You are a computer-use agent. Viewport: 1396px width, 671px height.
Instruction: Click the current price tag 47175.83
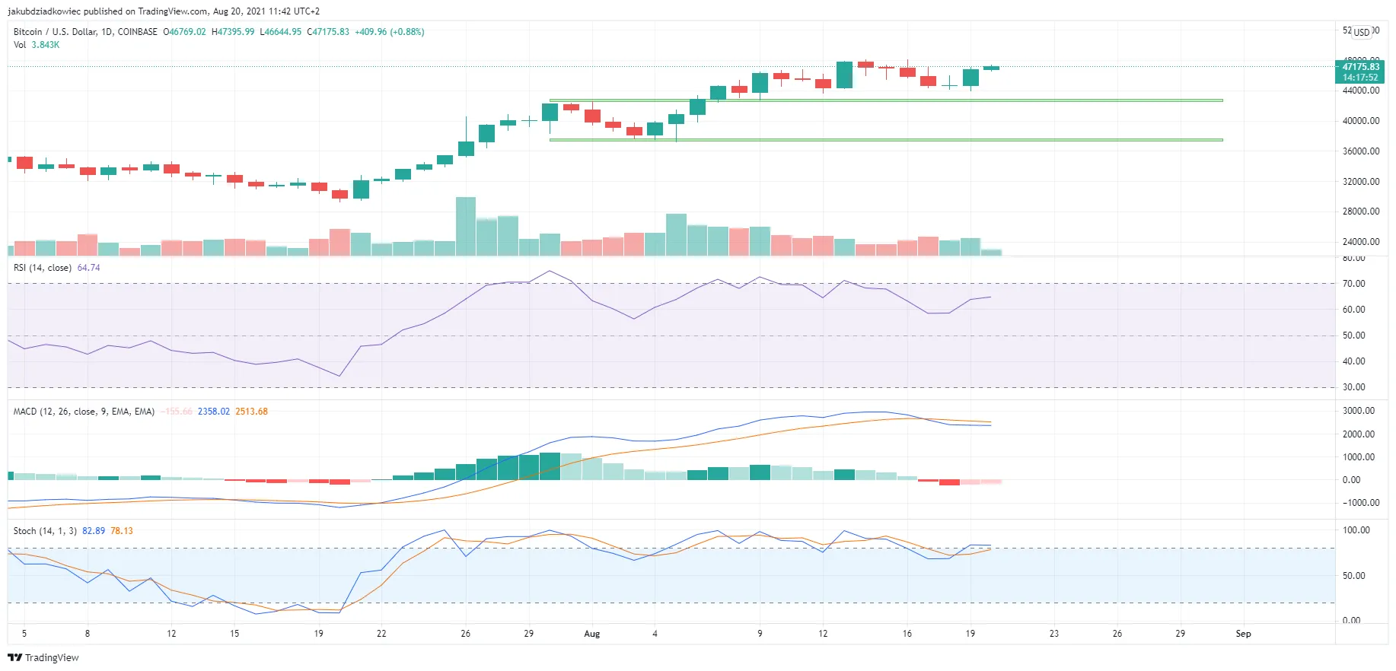(x=1360, y=67)
